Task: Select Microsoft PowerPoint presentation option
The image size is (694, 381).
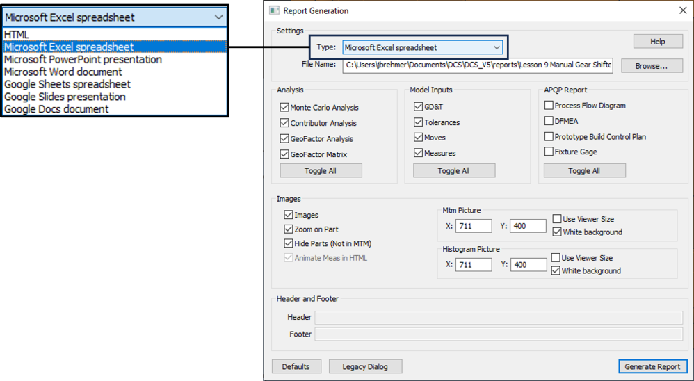Action: (115, 59)
